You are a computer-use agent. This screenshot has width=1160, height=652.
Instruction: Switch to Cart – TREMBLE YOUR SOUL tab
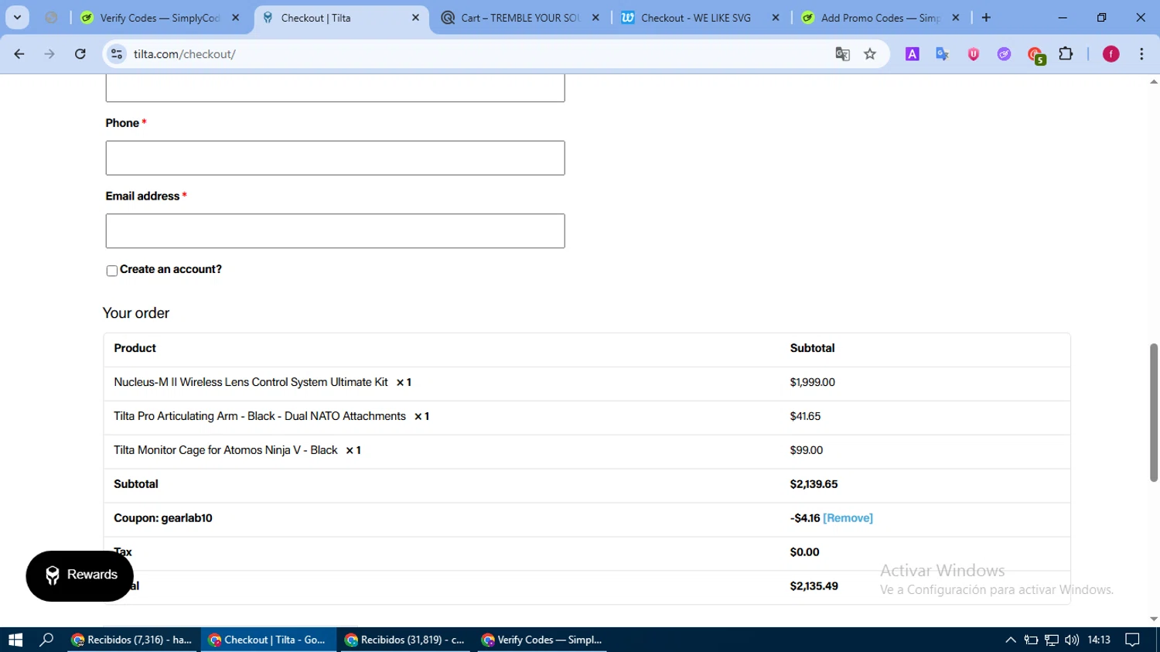[520, 17]
